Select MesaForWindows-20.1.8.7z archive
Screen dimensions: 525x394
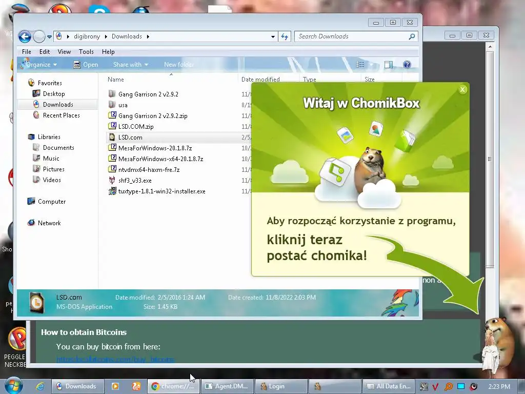click(x=155, y=148)
